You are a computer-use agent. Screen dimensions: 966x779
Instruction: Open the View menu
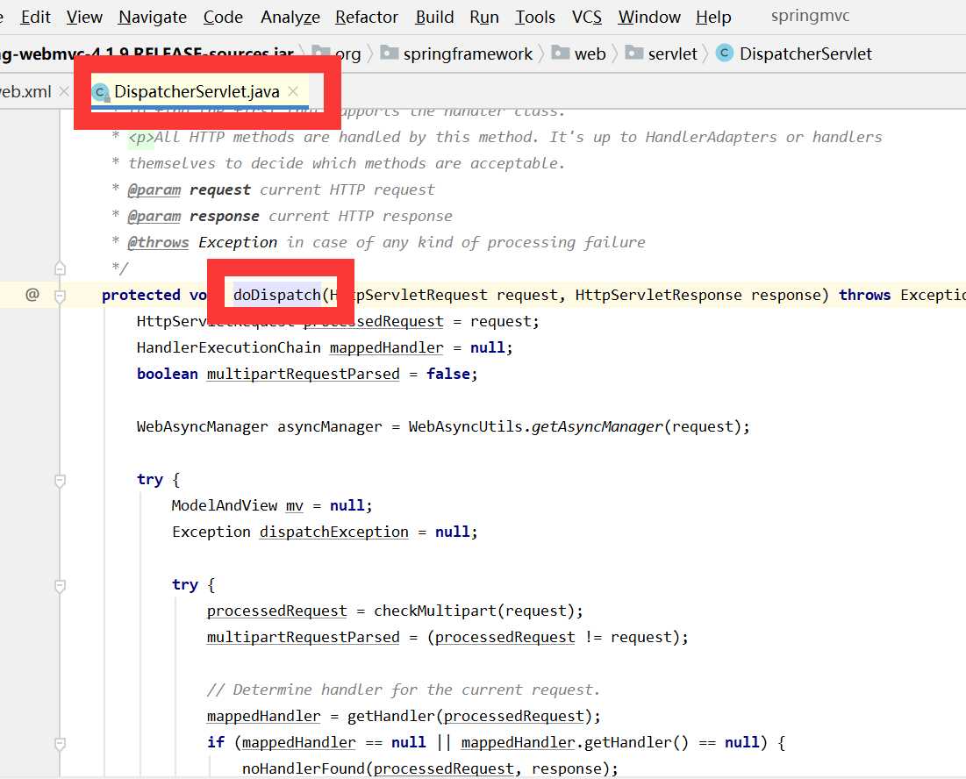point(83,18)
